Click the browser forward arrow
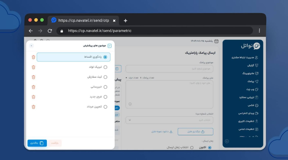 40,31
